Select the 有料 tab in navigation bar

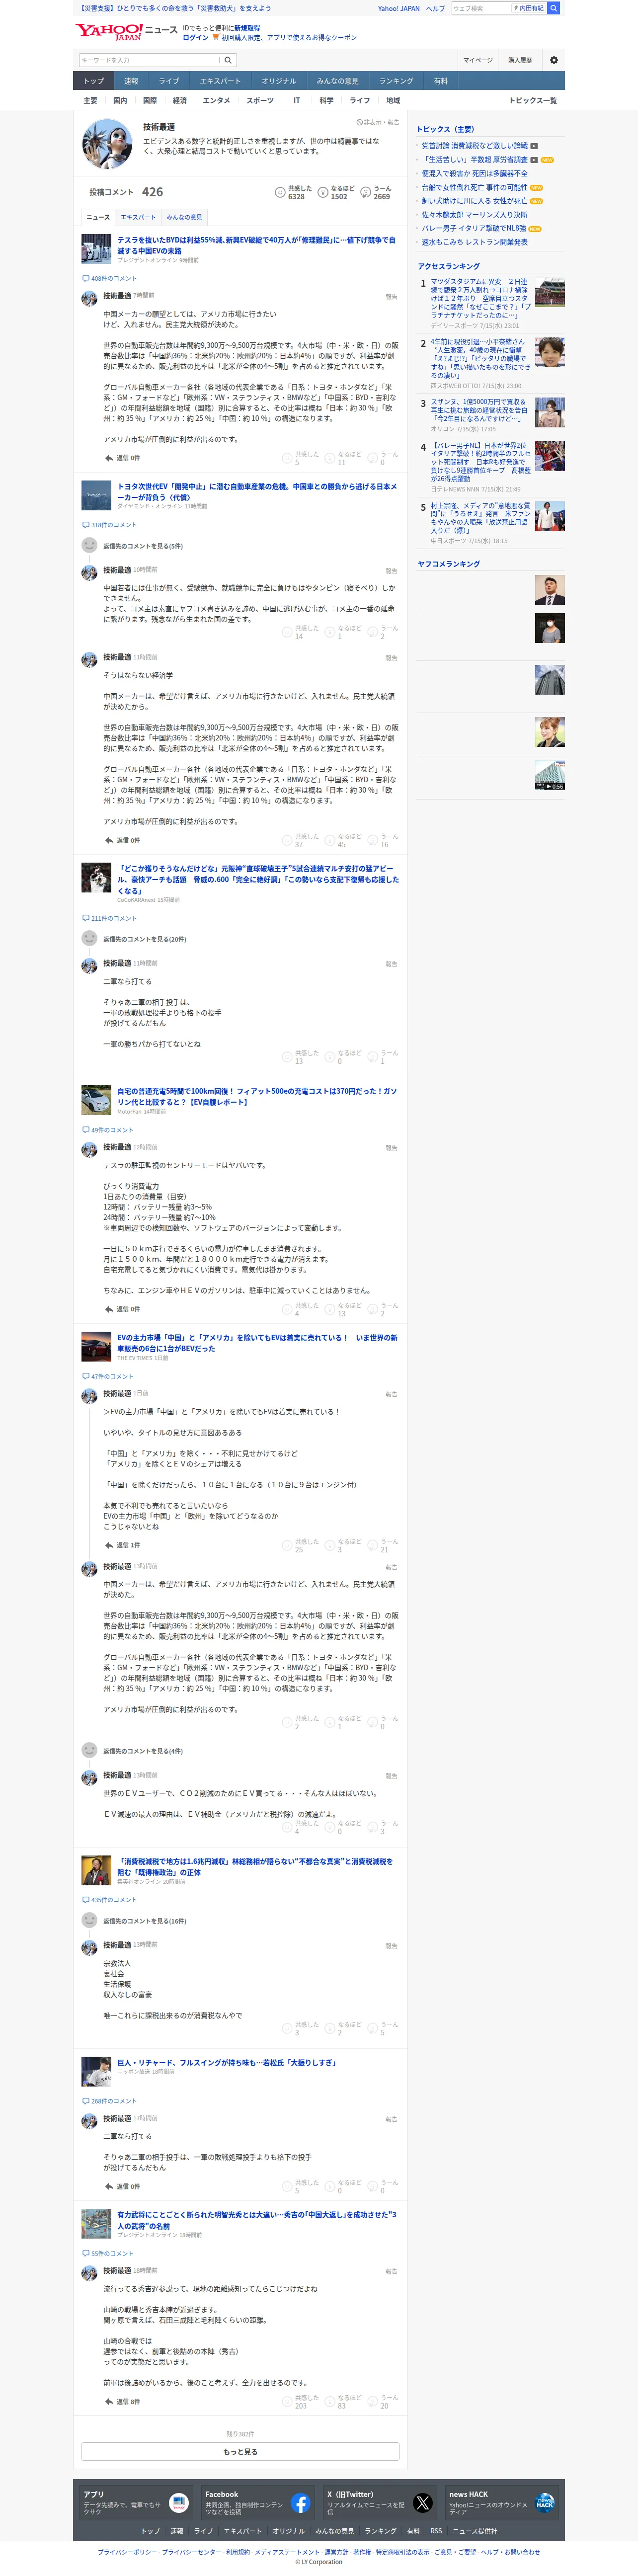tap(441, 81)
